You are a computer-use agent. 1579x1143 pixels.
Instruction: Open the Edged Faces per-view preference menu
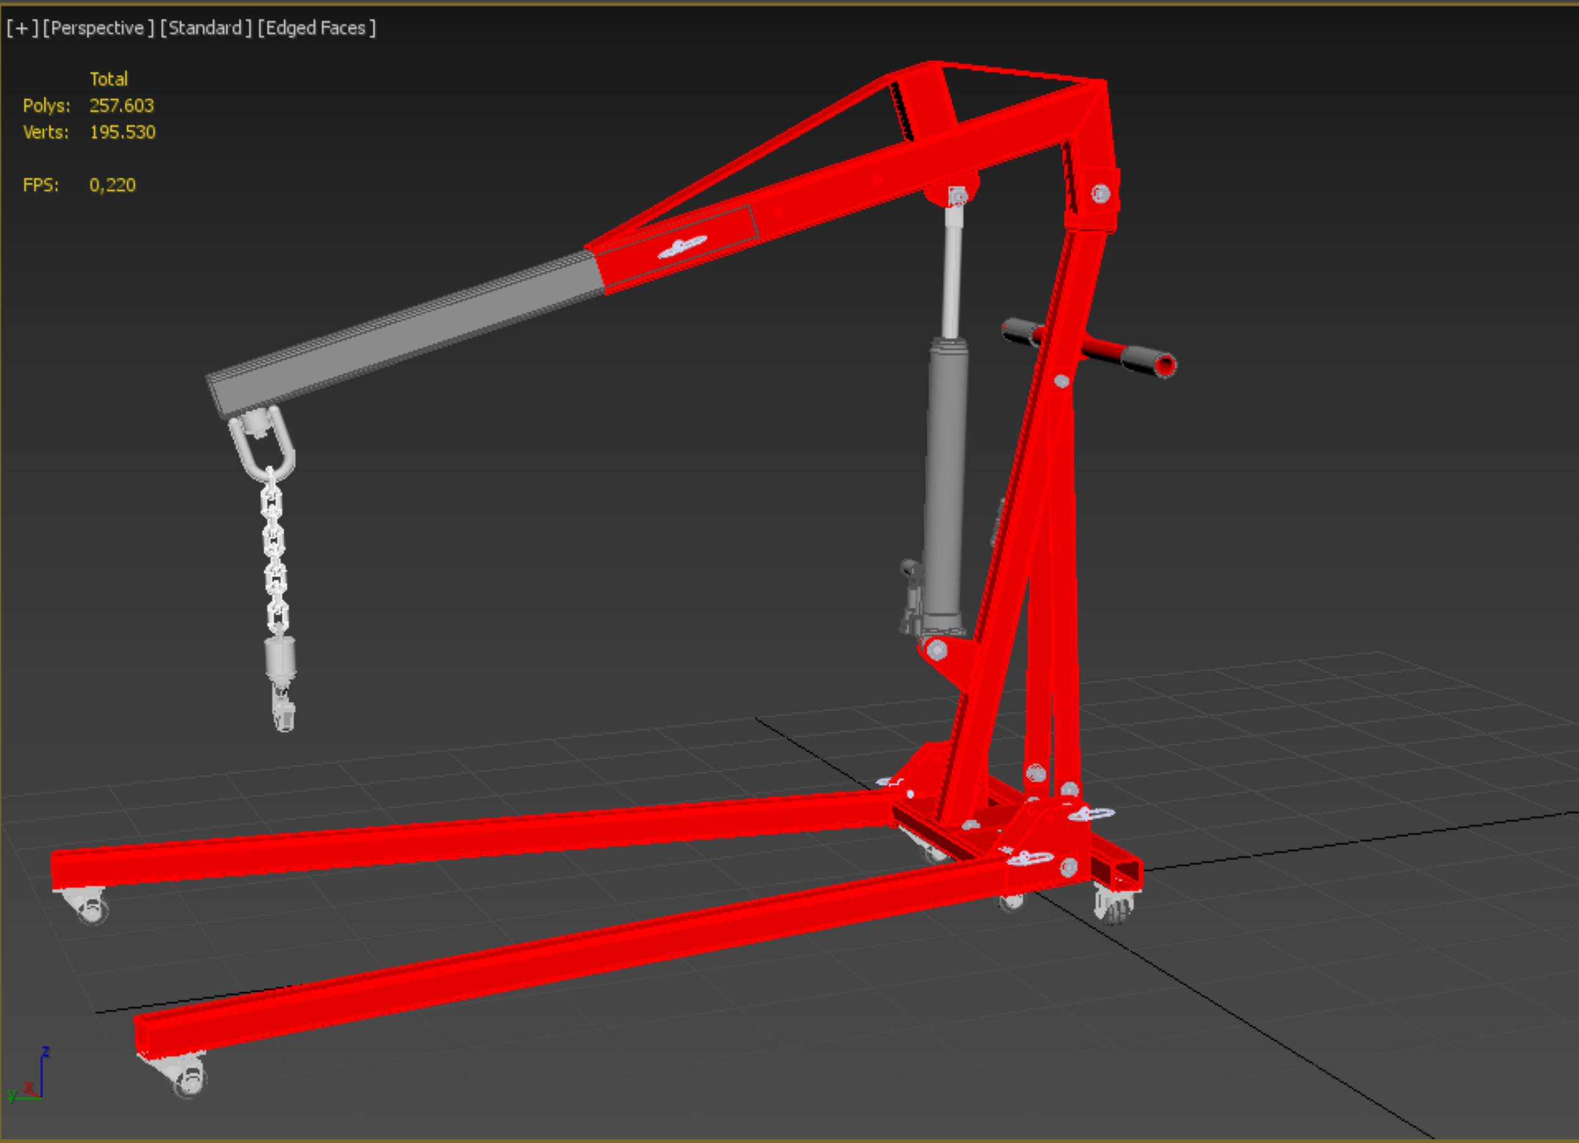[x=316, y=28]
